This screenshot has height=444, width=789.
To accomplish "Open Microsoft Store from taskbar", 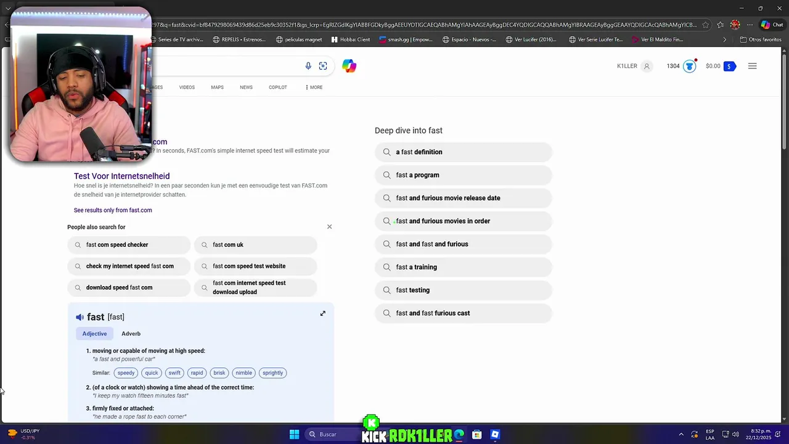I will [x=476, y=435].
